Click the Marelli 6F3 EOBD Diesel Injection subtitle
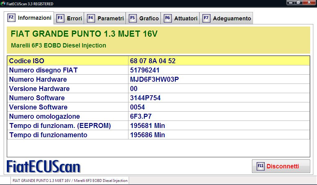 tap(59, 46)
